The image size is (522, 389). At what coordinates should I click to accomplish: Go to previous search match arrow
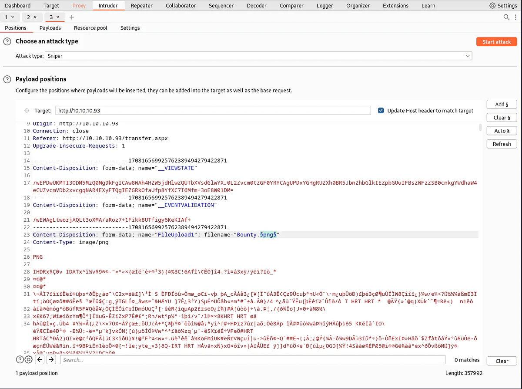pos(40,359)
